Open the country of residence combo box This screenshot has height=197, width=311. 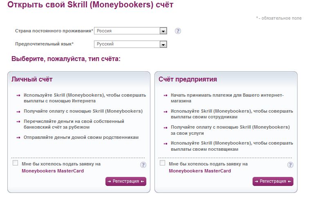tap(130, 31)
